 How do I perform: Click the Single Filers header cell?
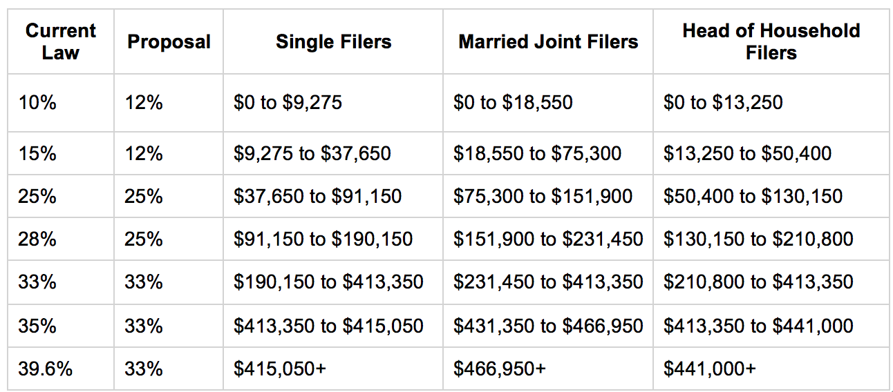point(333,41)
